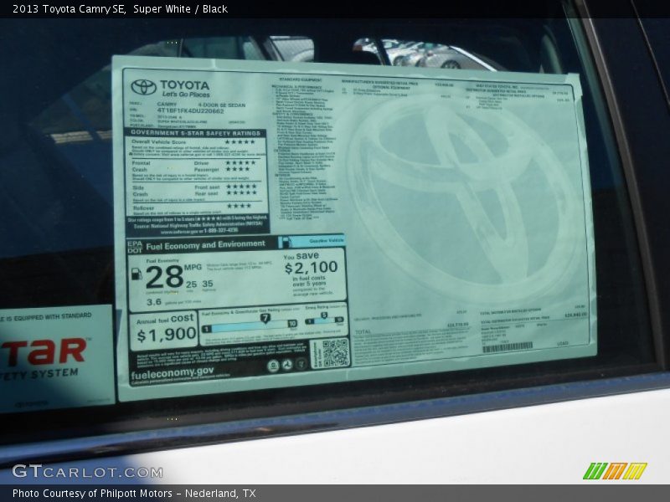The width and height of the screenshot is (670, 502).
Task: Click the barcode at sticker bottom right
Action: (x=508, y=347)
